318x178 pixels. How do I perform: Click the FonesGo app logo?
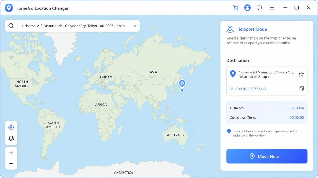(x=9, y=8)
